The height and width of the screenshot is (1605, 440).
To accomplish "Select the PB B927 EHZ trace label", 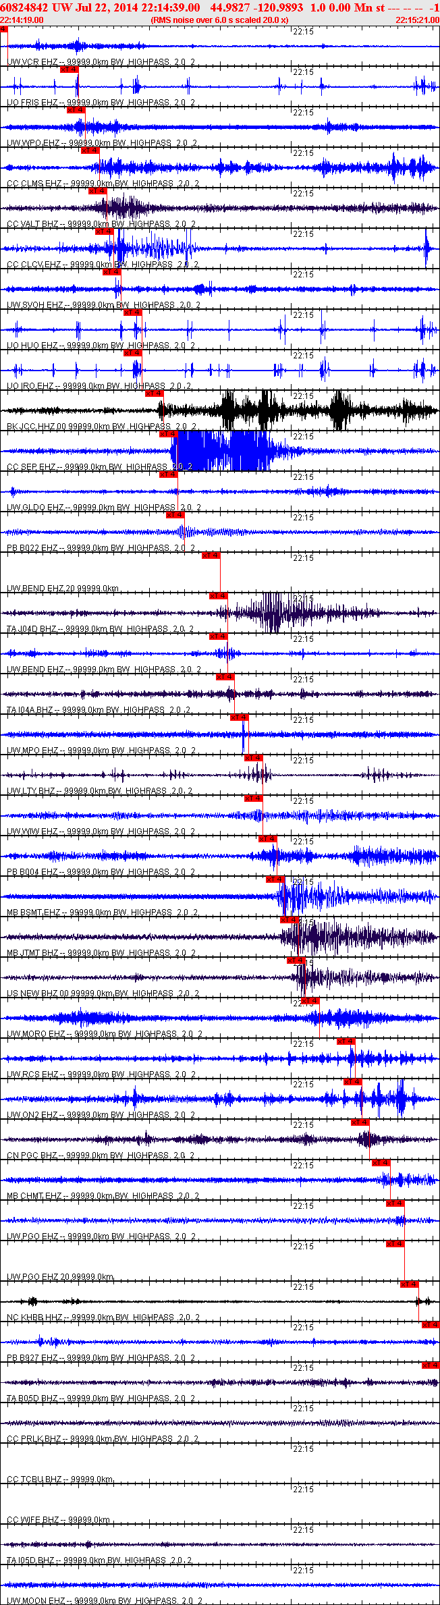I will (x=101, y=1358).
